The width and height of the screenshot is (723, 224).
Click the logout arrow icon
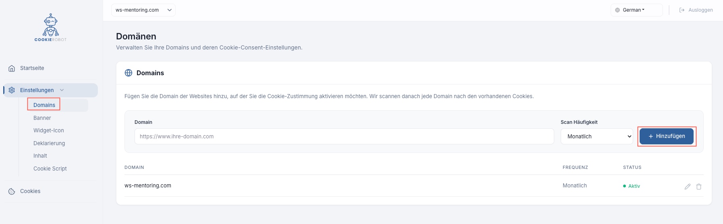click(x=682, y=10)
